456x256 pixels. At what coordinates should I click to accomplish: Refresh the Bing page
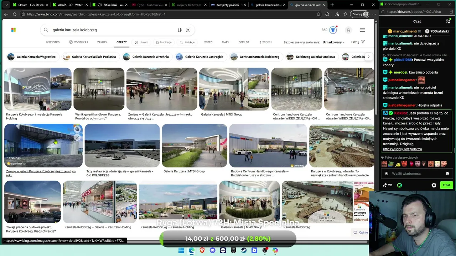[15, 14]
